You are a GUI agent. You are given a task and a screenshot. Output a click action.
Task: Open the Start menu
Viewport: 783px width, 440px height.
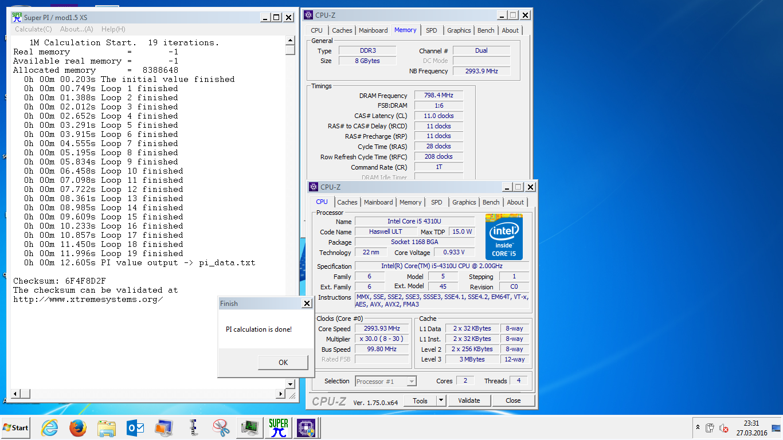click(x=16, y=427)
